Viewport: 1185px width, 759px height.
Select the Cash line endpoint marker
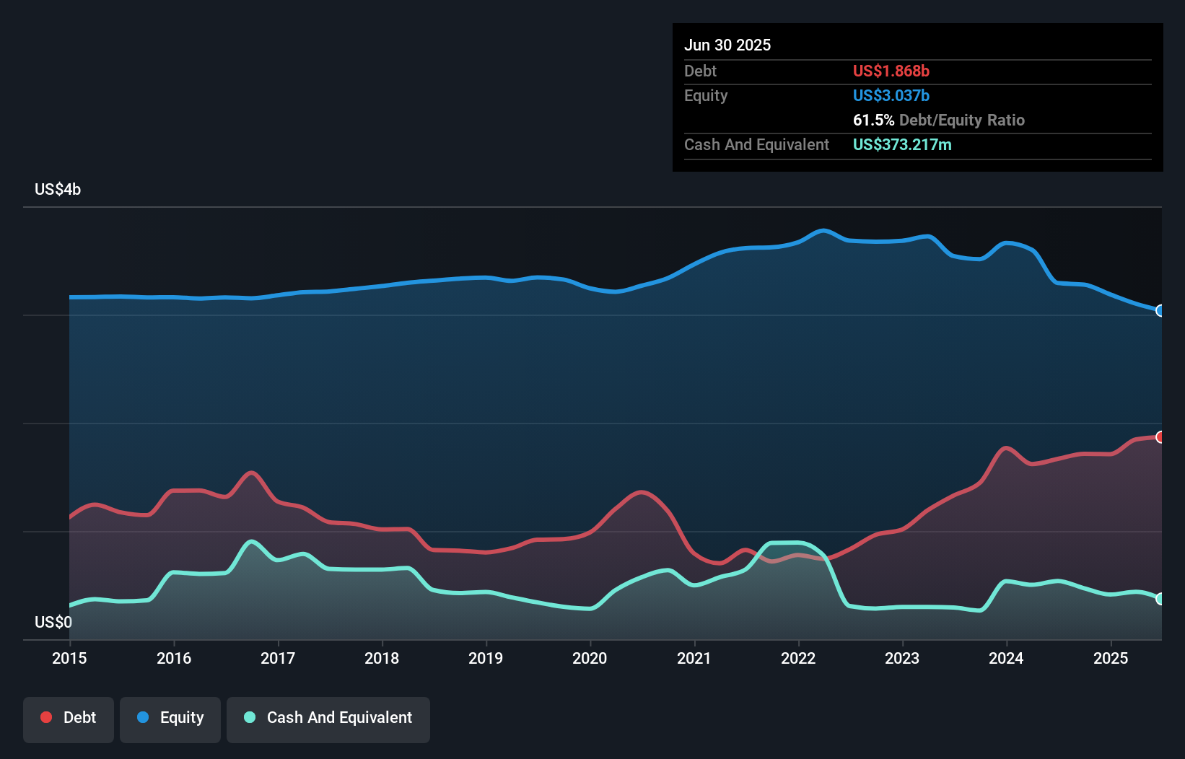[x=1160, y=597]
